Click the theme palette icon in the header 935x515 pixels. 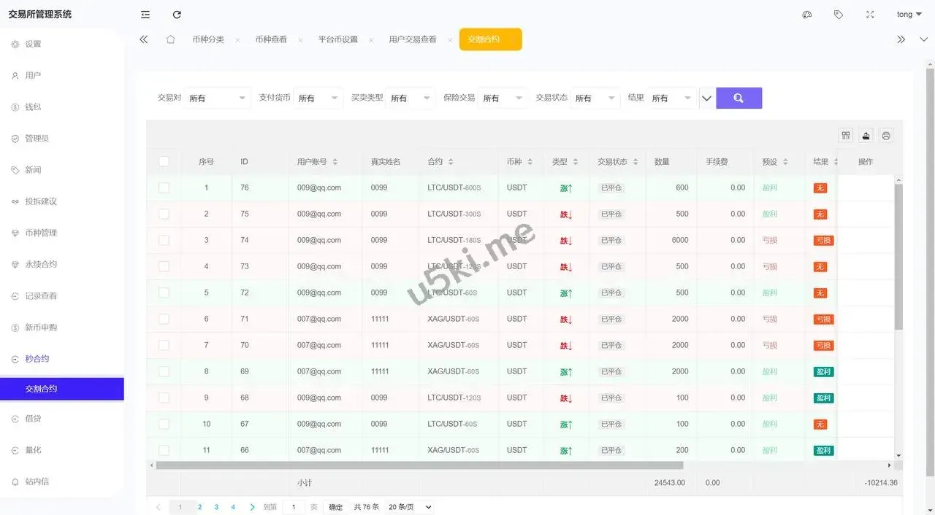coord(807,15)
